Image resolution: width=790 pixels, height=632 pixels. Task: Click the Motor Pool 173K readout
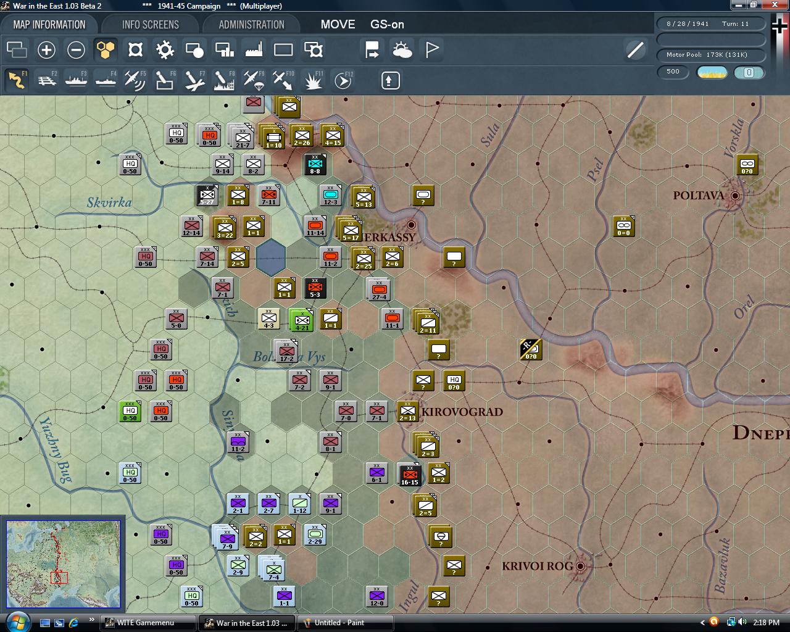coord(711,55)
